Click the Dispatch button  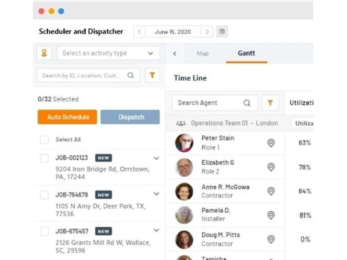point(130,117)
